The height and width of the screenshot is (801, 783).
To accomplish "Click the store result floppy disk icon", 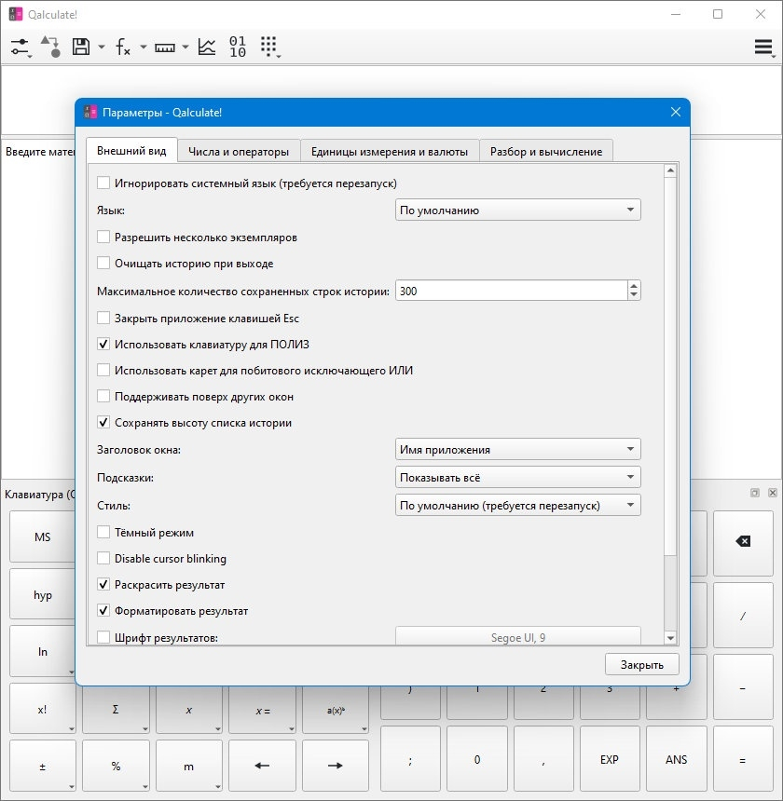I will pyautogui.click(x=81, y=47).
